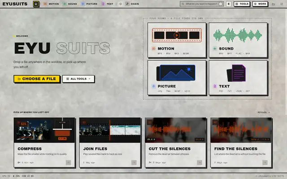This screenshot has width=287, height=179.
Task: Open the Chain tab in top navigation
Action: (x=132, y=4)
